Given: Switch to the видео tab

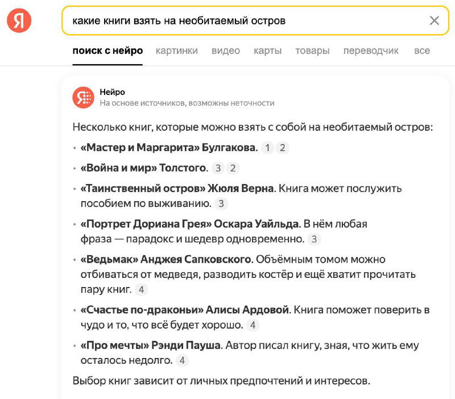Looking at the screenshot, I should point(226,51).
